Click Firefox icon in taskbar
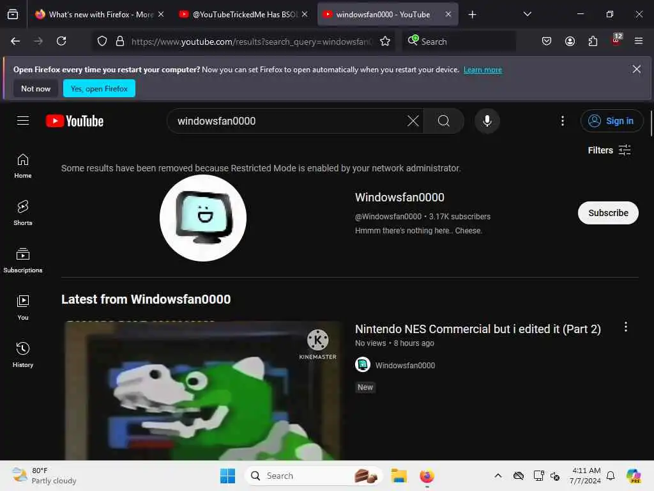 point(427,476)
